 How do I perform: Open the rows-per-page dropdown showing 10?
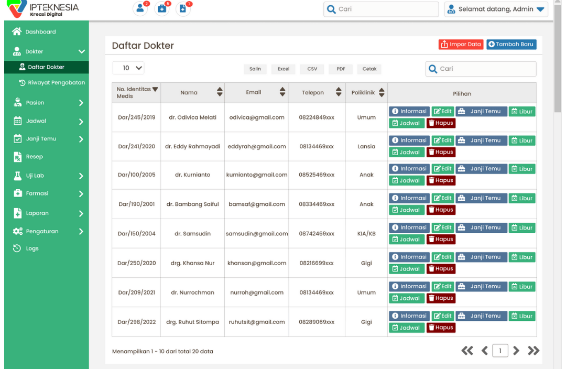[x=128, y=68]
